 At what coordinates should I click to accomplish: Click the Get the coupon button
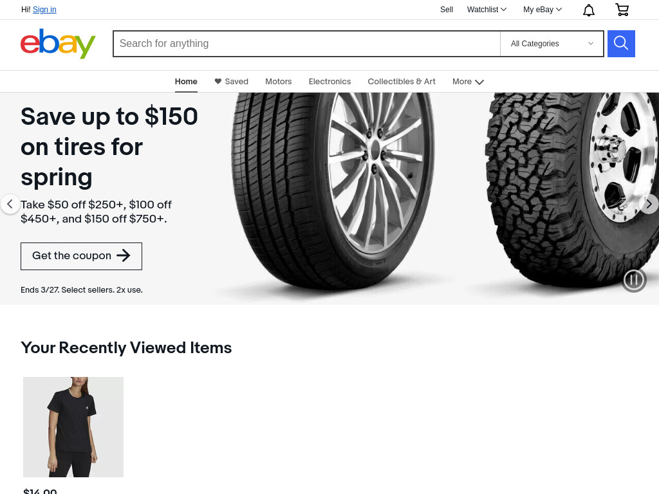[81, 256]
